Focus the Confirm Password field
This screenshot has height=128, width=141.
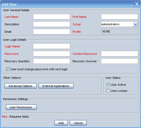(119, 54)
